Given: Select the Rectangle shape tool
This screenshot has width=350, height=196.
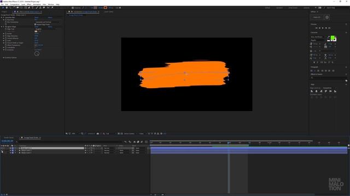Looking at the screenshot, I should tap(26, 8).
